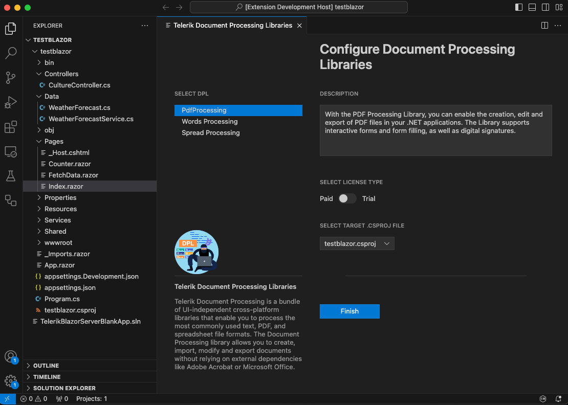Open the Search view icon

11,53
